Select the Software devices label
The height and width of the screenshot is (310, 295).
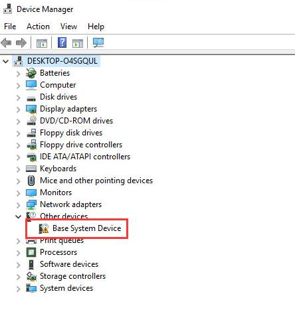pyautogui.click(x=69, y=264)
